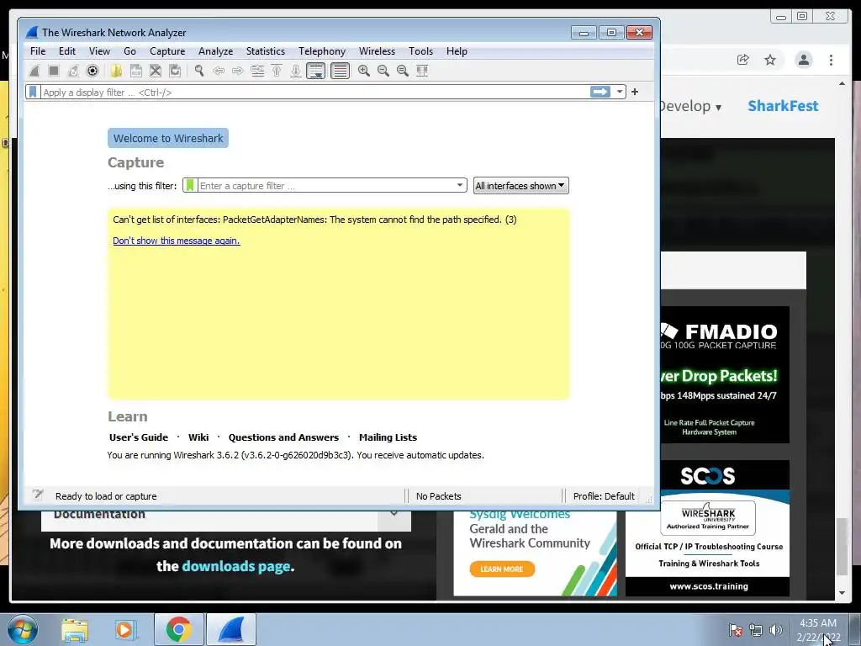Viewport: 861px width, 646px height.
Task: Open the volume icon in system tray
Action: coord(776,630)
